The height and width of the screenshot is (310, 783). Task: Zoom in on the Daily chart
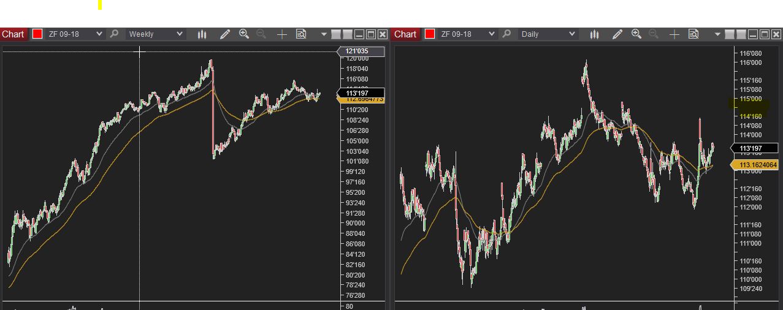(x=636, y=34)
